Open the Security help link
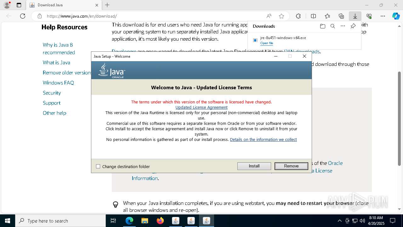This screenshot has height=227, width=403. point(52,93)
